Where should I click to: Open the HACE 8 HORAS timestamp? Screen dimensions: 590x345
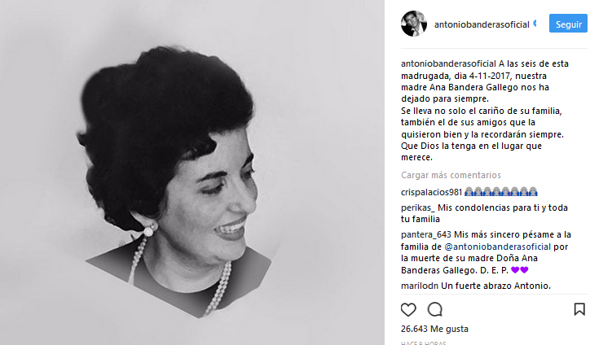click(423, 343)
